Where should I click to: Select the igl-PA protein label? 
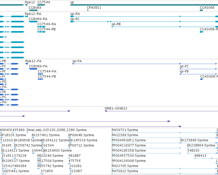click(x=77, y=61)
